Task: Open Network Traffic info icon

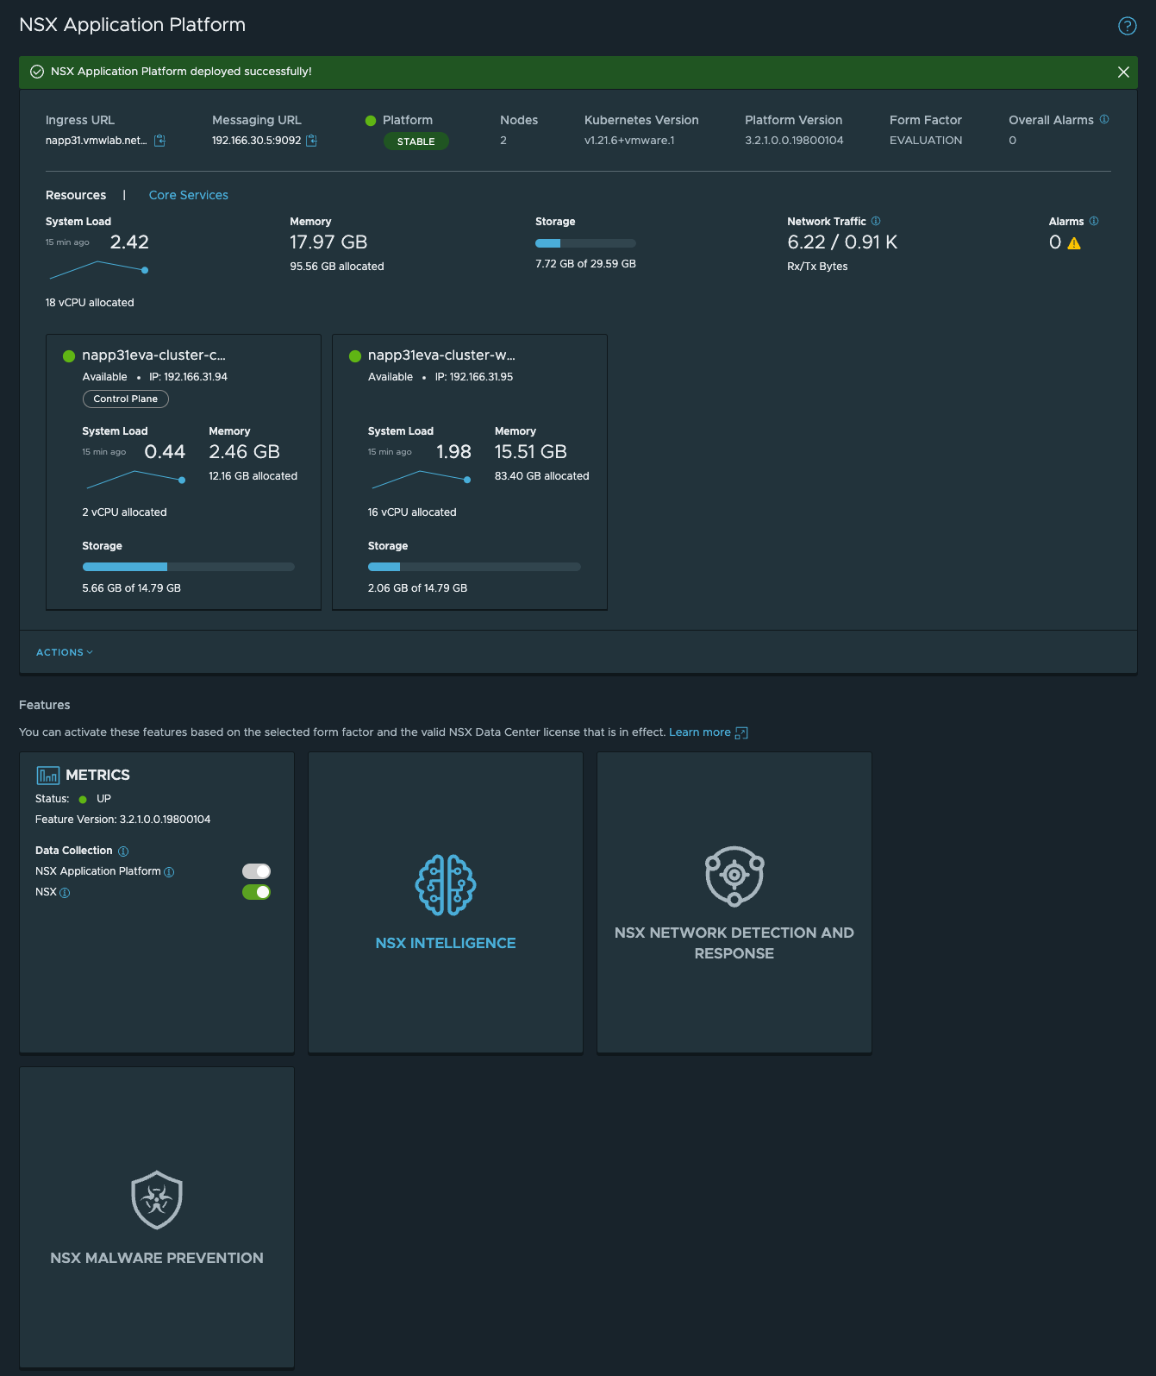Action: [876, 221]
